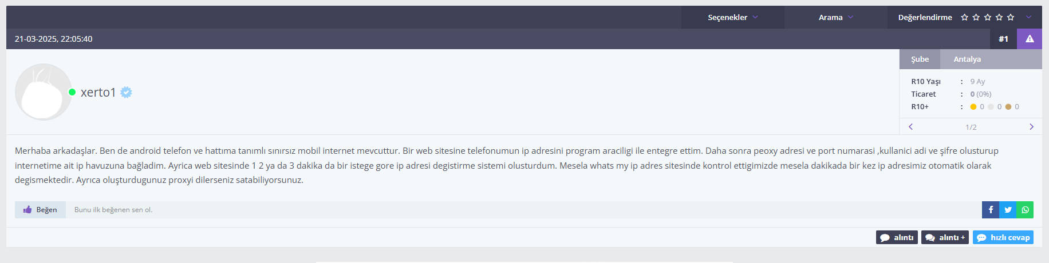Image resolution: width=1049 pixels, height=263 pixels.
Task: Share the post via WhatsApp
Action: (1025, 210)
